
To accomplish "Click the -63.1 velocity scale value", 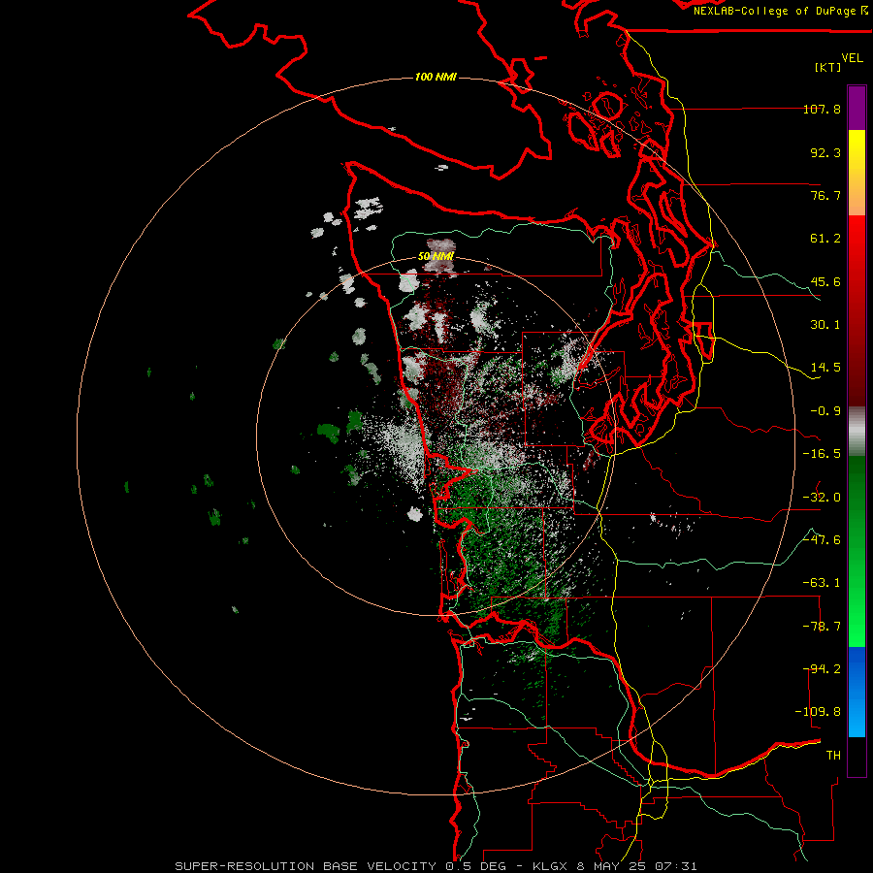I will (x=822, y=583).
